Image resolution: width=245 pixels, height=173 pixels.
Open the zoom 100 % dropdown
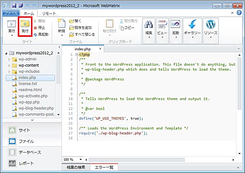point(80,160)
